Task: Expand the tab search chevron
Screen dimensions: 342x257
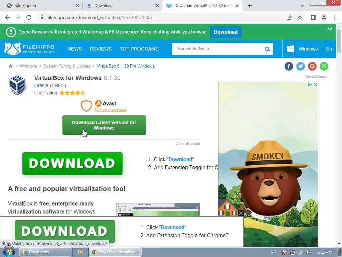Action: coord(302,6)
